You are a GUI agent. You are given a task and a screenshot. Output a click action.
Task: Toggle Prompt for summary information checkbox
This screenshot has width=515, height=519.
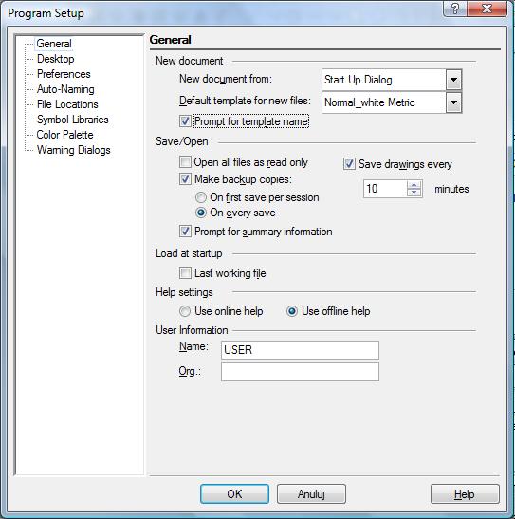pyautogui.click(x=185, y=232)
